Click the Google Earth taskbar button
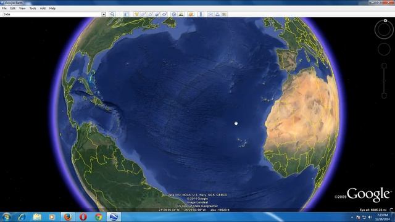This screenshot has height=222, width=395. point(114,216)
